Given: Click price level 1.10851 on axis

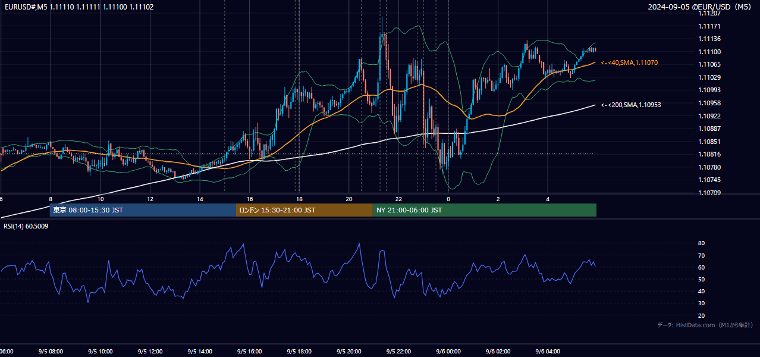Looking at the screenshot, I should tap(709, 142).
